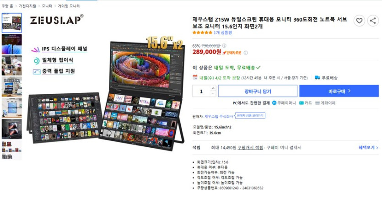Viewport: 382px width, 199px height.
Task: Go to 게이밍 모니터 breadcrumb
Action: point(69,6)
